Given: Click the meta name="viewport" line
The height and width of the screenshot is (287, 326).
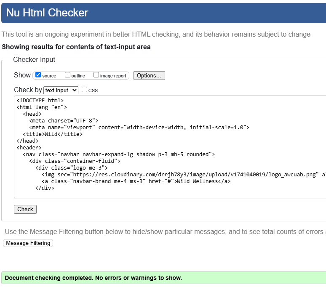Looking at the screenshot, I should [139, 128].
